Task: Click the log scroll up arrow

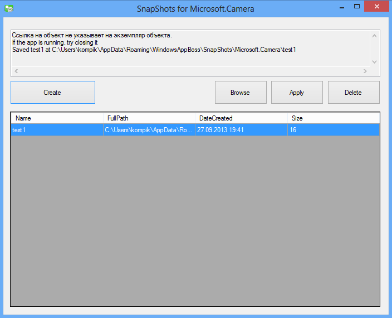Action: point(375,36)
